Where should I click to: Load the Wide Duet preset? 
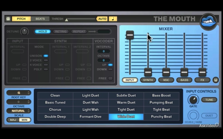[x=126, y=116]
